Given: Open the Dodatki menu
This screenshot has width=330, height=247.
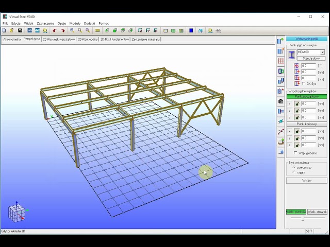Looking at the screenshot, I should coord(89,23).
